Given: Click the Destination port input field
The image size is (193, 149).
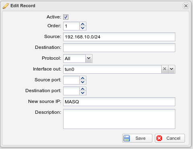Looking at the screenshot, I should click(71, 91).
